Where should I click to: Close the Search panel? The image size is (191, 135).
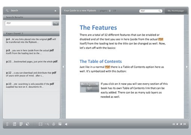click(55, 11)
